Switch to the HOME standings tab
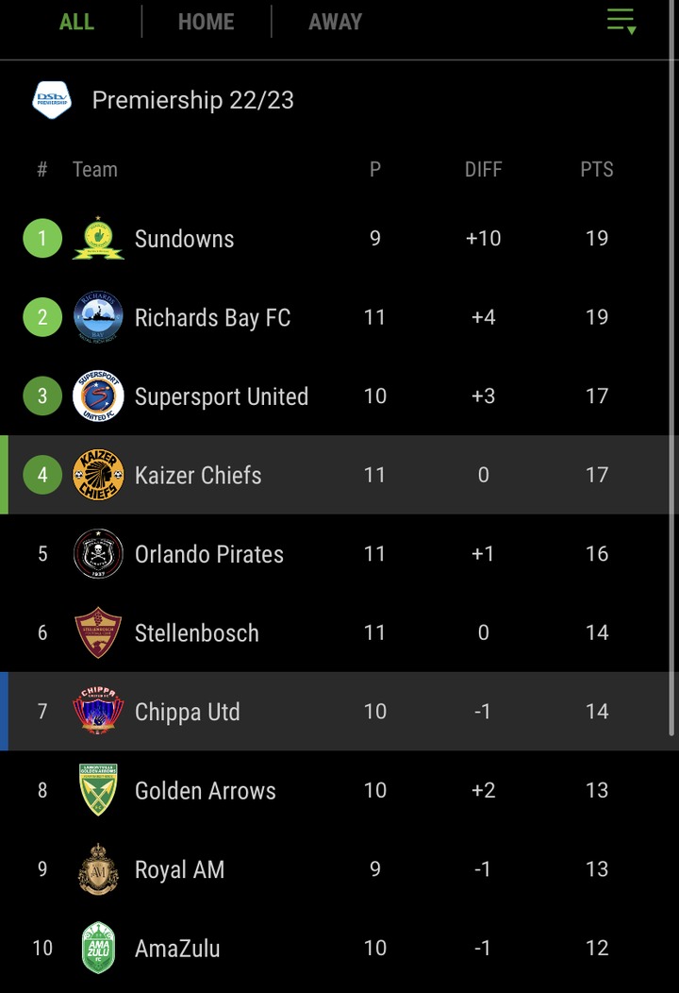The image size is (679, 993). 207,22
